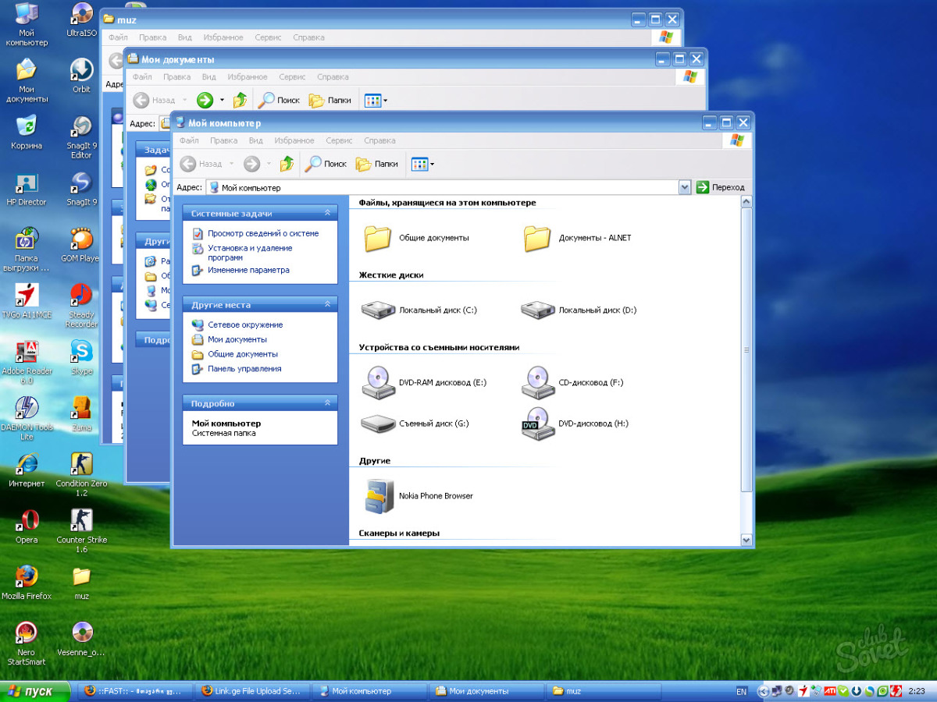Open Counter Strike 1.6 desktop icon

coord(81,530)
